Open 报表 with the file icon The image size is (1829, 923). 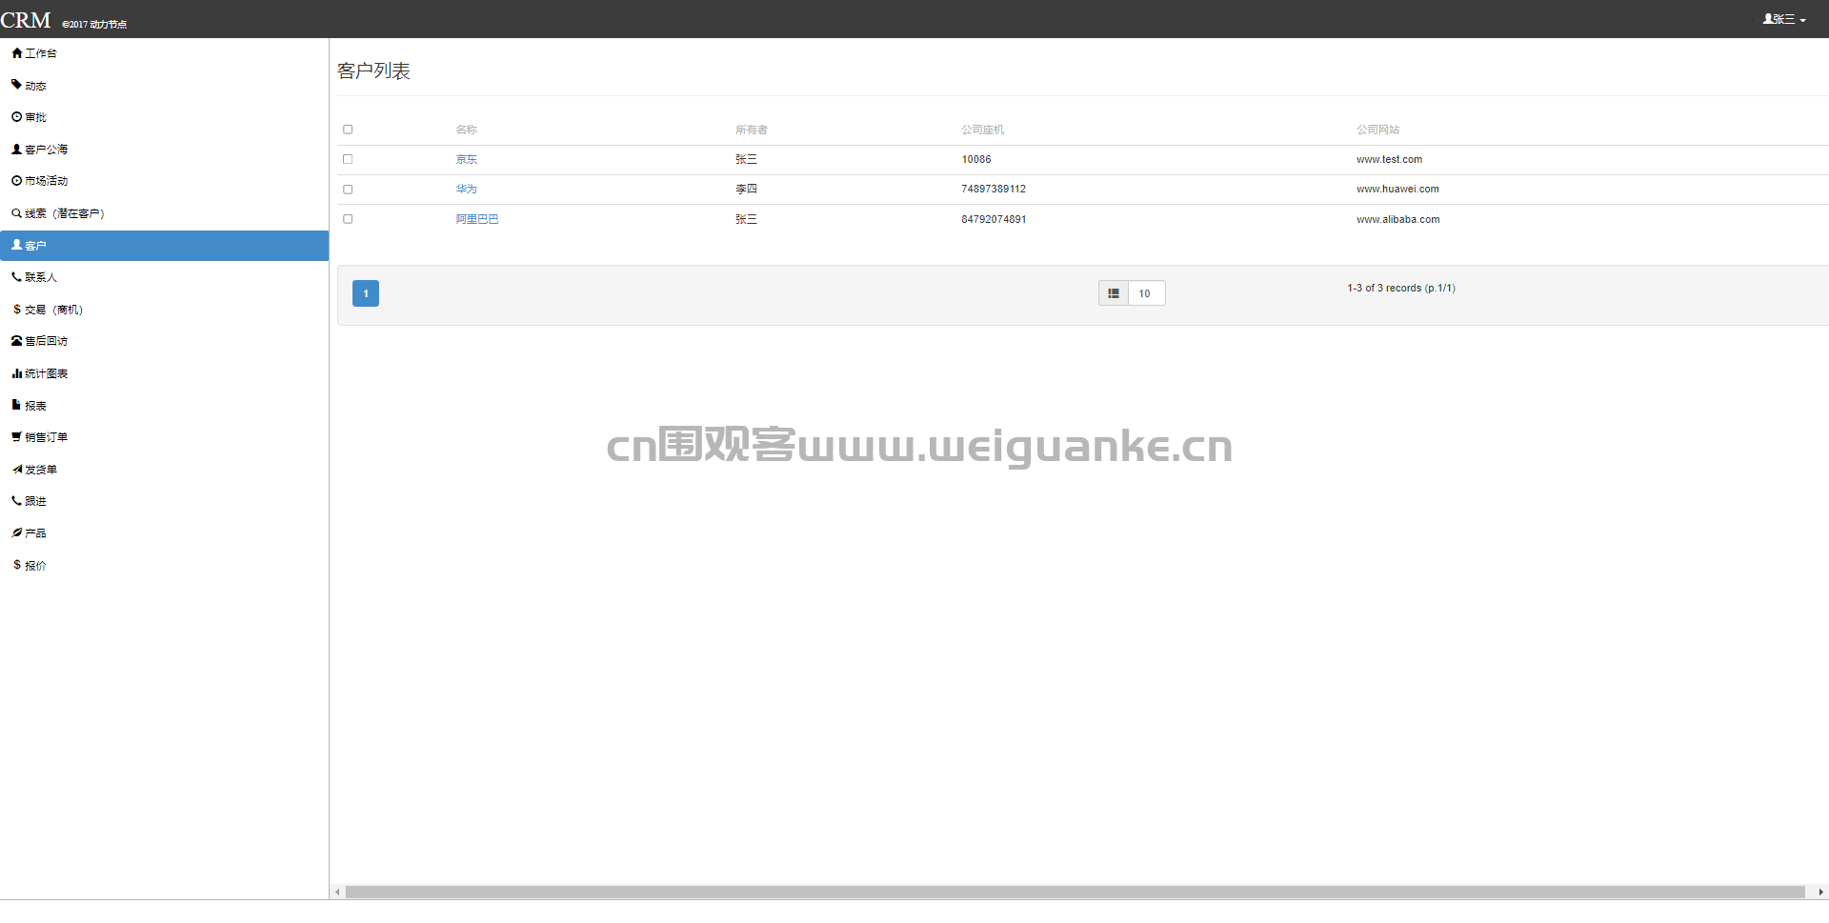pyautogui.click(x=29, y=405)
